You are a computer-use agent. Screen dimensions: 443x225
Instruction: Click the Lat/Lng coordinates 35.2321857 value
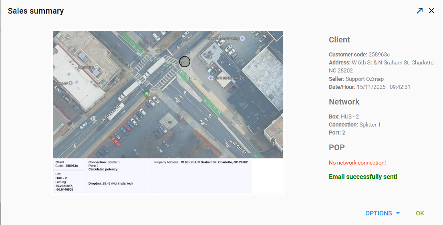64,188
